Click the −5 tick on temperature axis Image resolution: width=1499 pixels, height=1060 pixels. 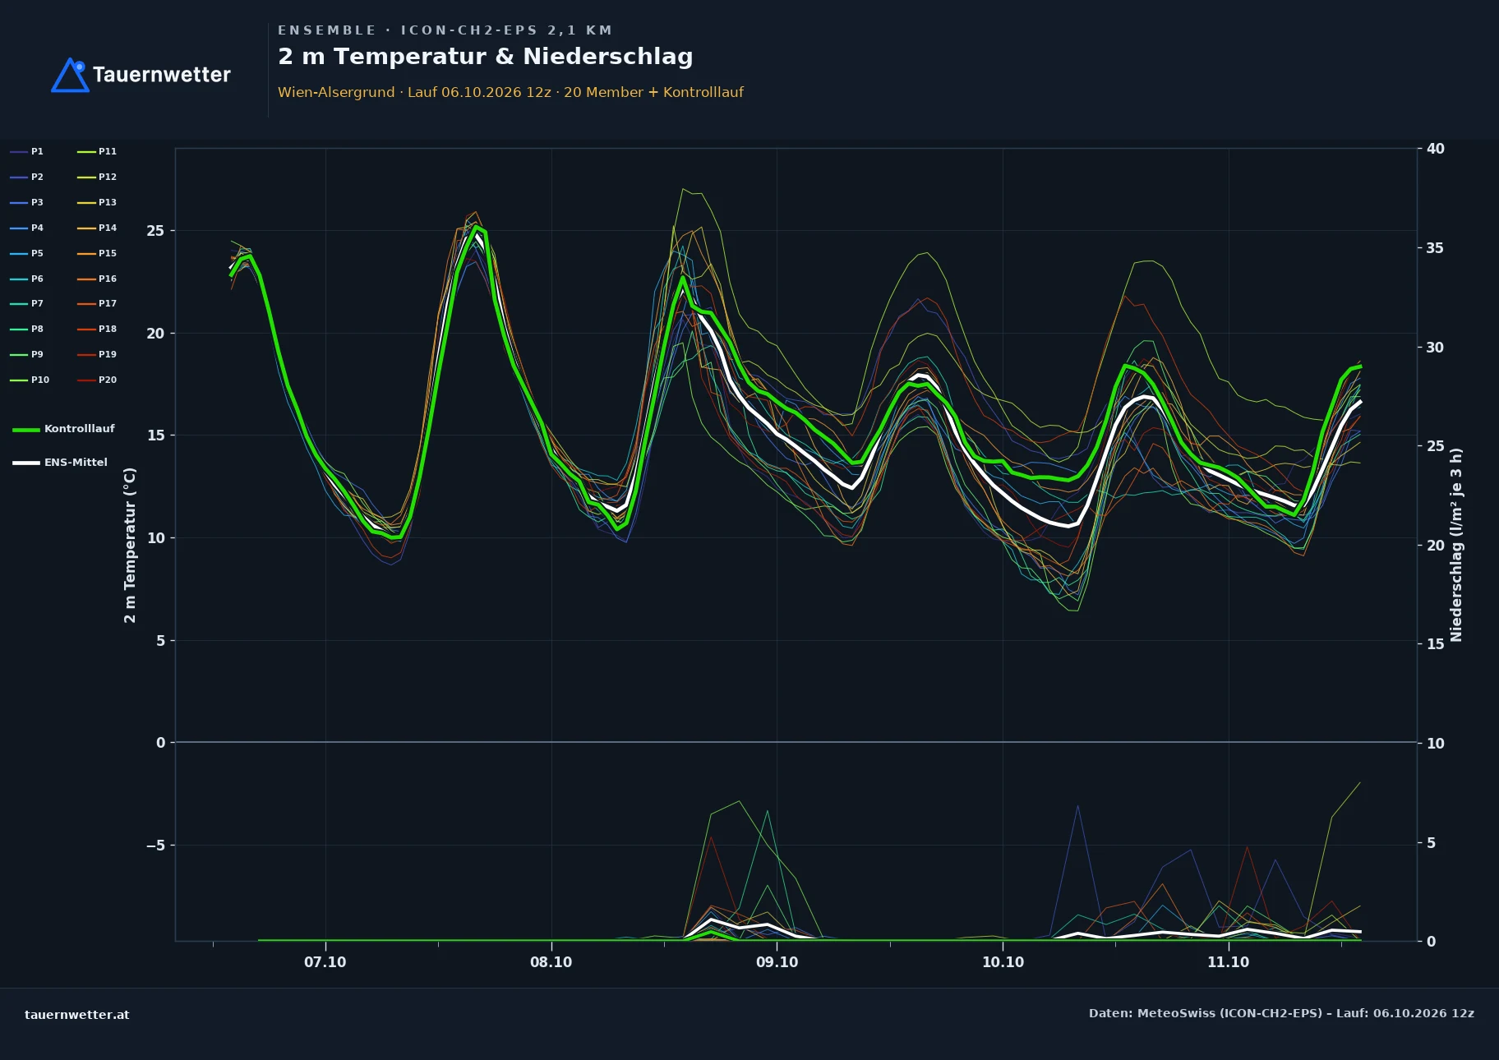155,846
